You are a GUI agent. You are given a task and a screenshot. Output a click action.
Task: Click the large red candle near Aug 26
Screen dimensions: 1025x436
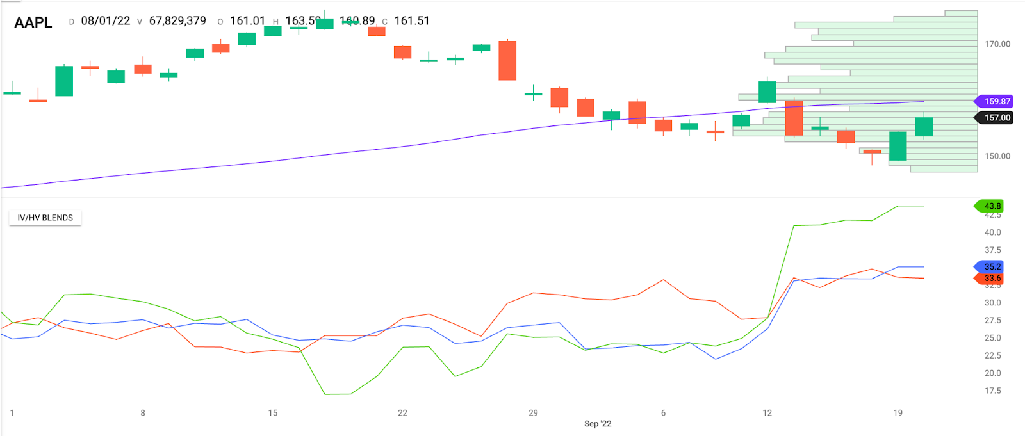pyautogui.click(x=507, y=61)
